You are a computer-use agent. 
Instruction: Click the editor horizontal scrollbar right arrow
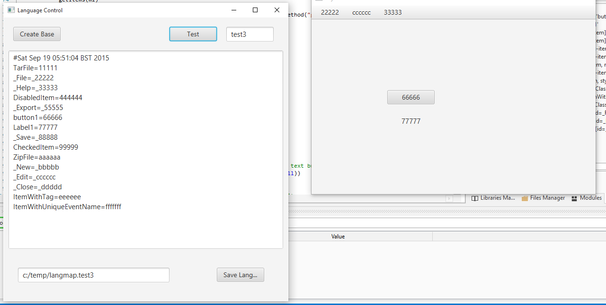[449, 199]
